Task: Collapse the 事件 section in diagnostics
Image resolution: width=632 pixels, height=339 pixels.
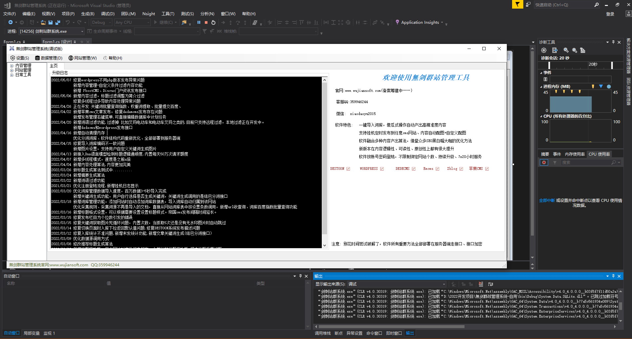Action: coord(541,73)
